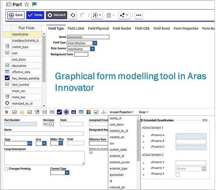Viewport: 220px width, 190px height.
Task: Select the item_number field in the list
Action: (x=22, y=85)
